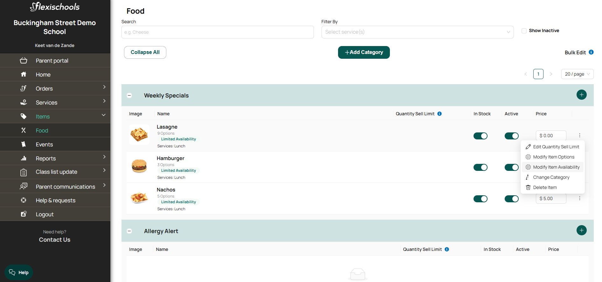Click the Bulk Edit info icon
The width and height of the screenshot is (602, 282).
(x=591, y=52)
